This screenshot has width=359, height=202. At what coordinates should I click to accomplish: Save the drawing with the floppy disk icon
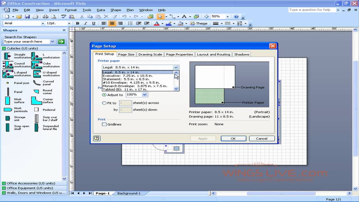pos(27,17)
